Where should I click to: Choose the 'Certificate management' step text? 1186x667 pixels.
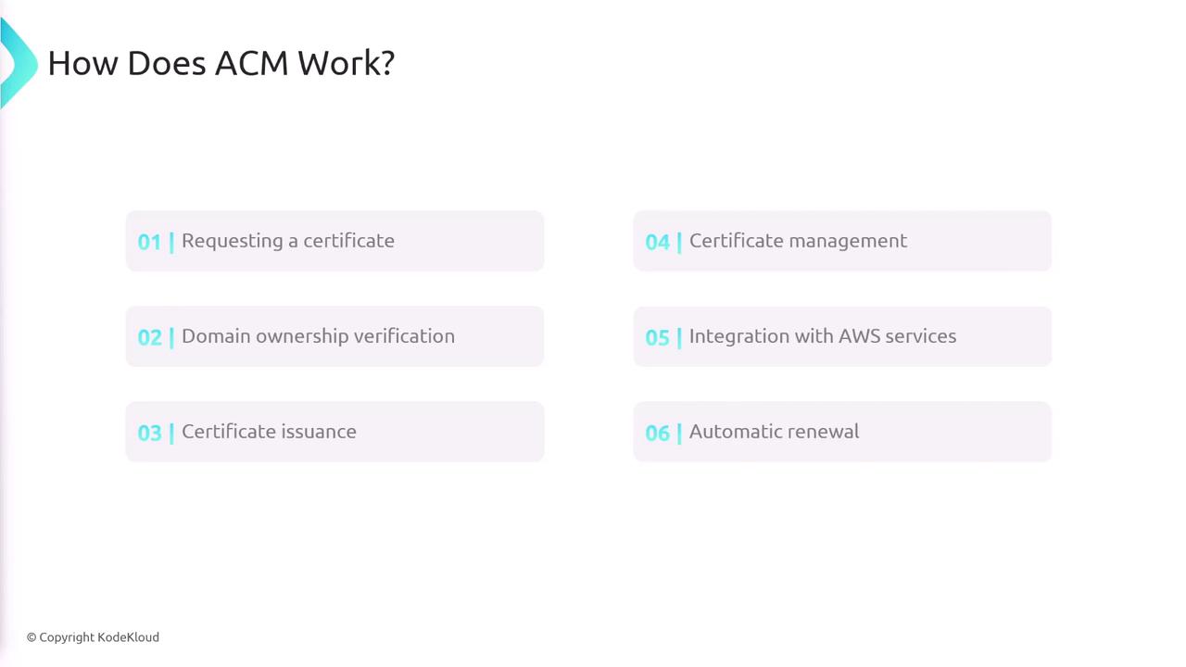(x=798, y=241)
